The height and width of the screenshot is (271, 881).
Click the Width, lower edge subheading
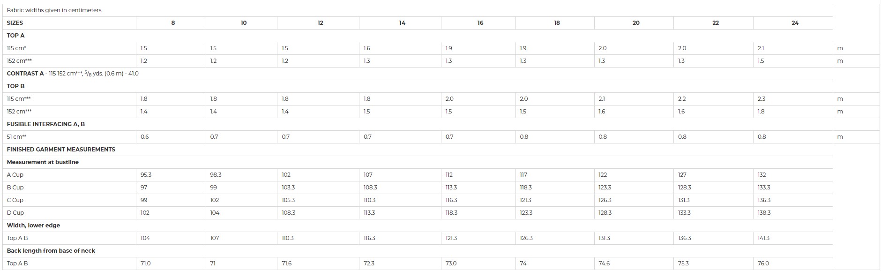point(33,226)
